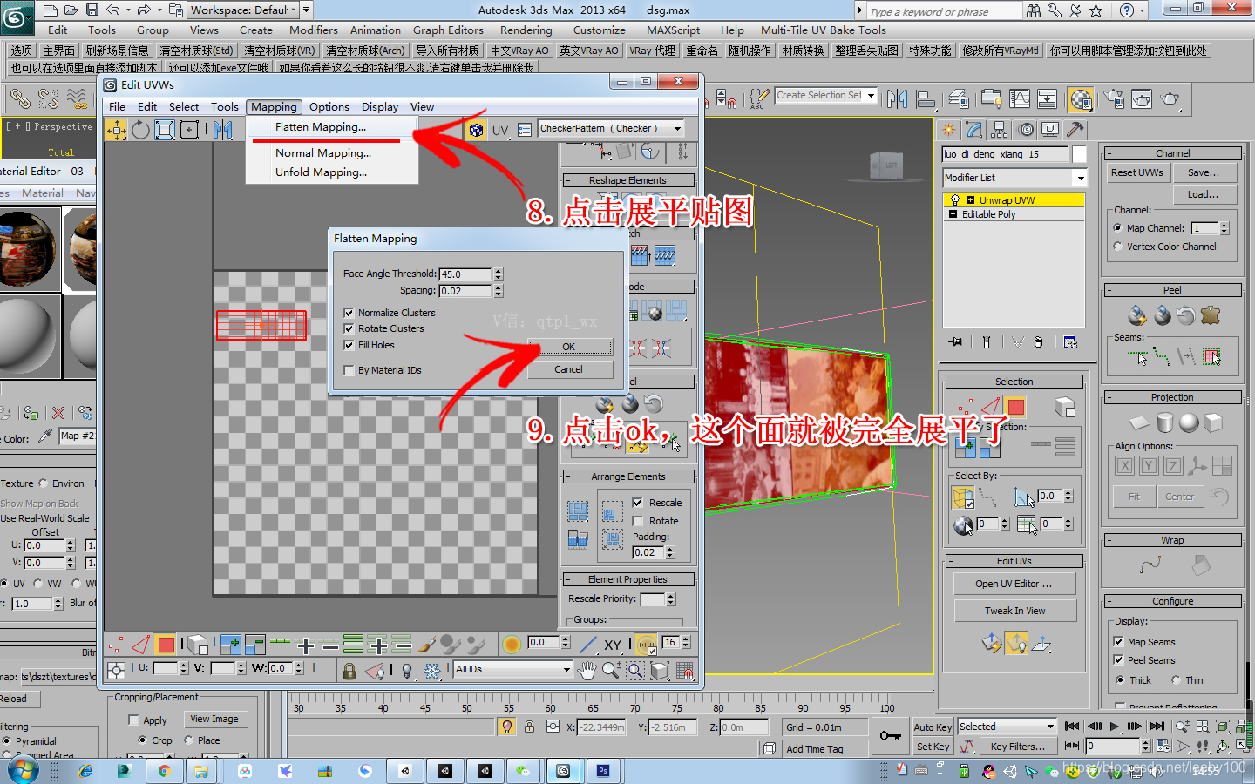Screen dimensions: 1255x784
Task: Click the freeze selected snowflake icon
Action: (431, 671)
